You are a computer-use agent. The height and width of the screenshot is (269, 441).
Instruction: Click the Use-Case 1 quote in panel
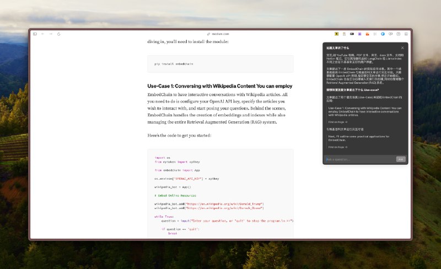pyautogui.click(x=365, y=112)
